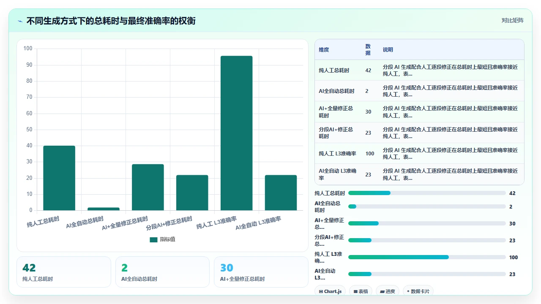Select the AI+全量修正总耗时 table row label

tap(336, 112)
